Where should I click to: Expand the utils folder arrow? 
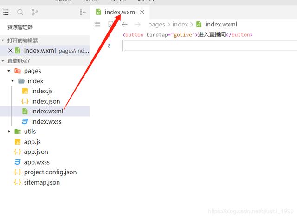click(9, 132)
